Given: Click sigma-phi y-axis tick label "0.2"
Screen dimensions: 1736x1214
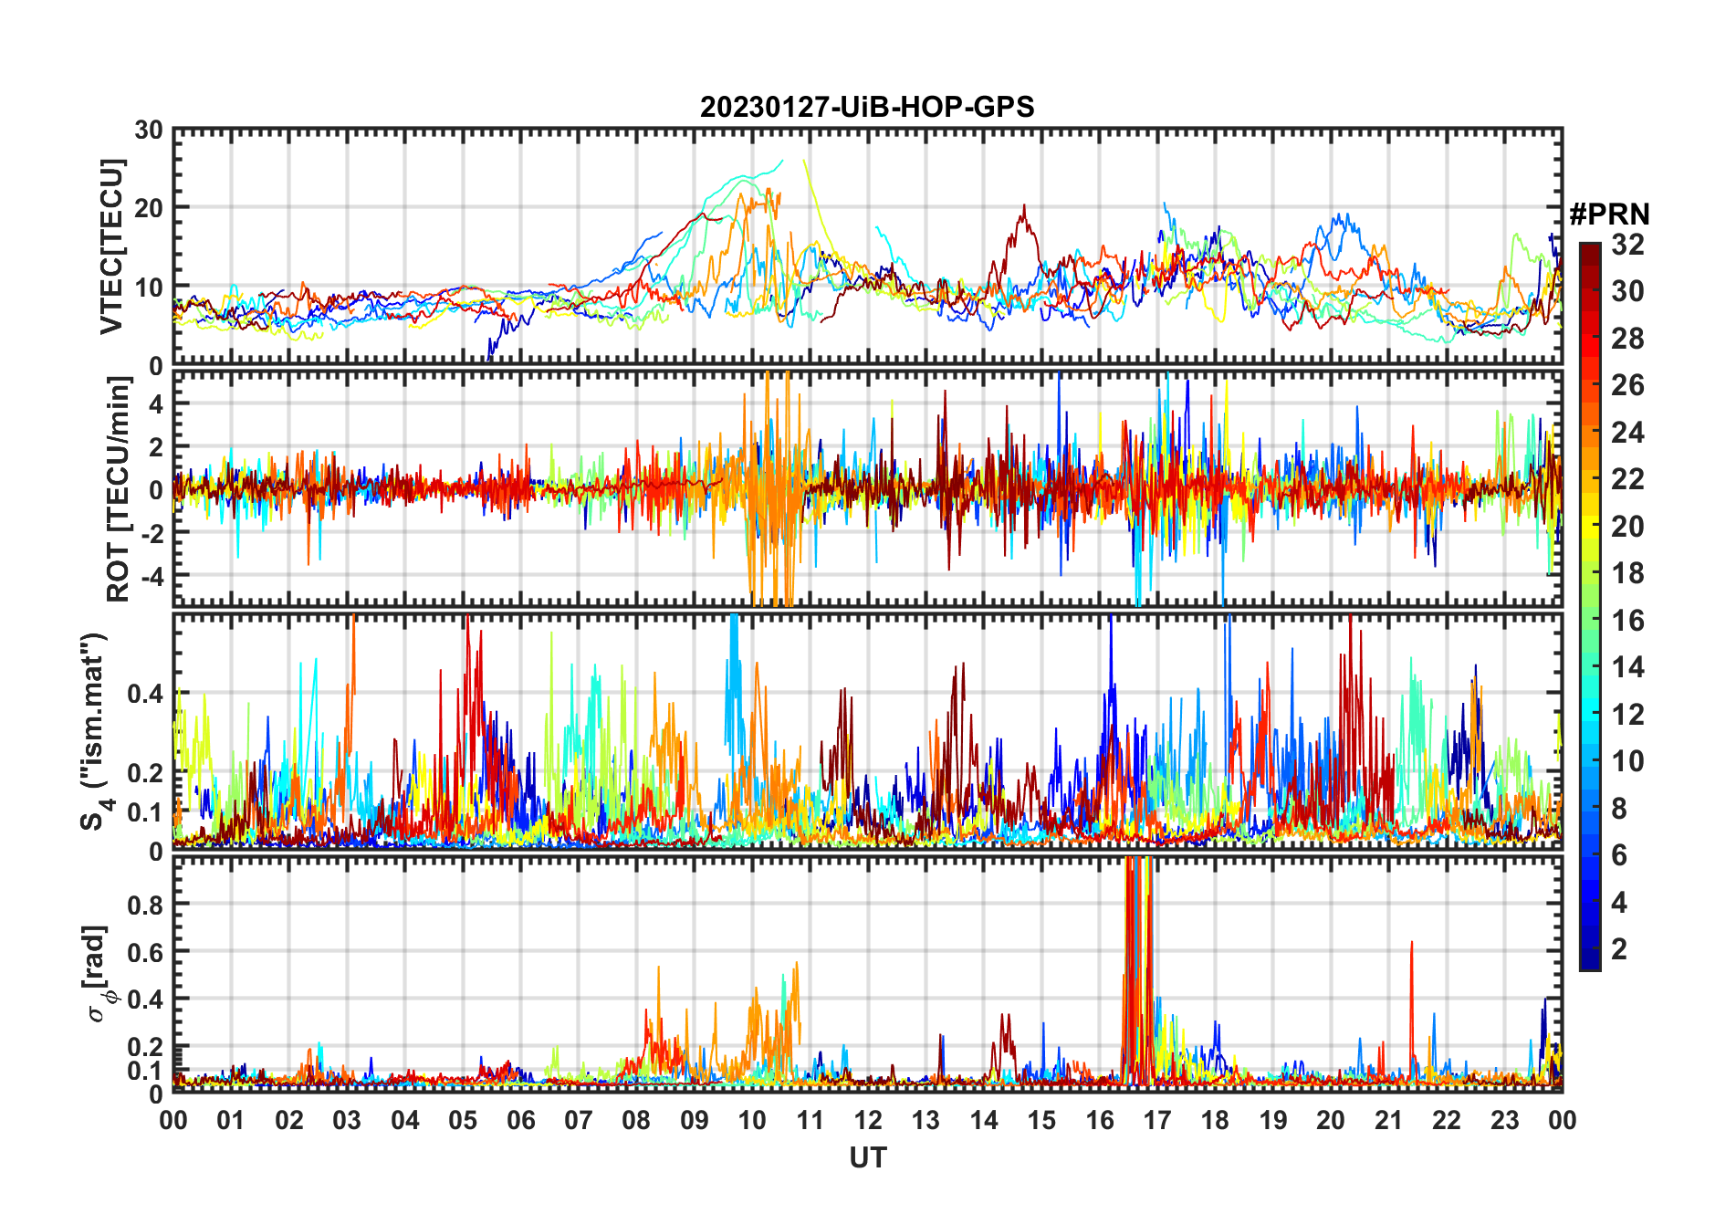Looking at the screenshot, I should [x=145, y=1046].
